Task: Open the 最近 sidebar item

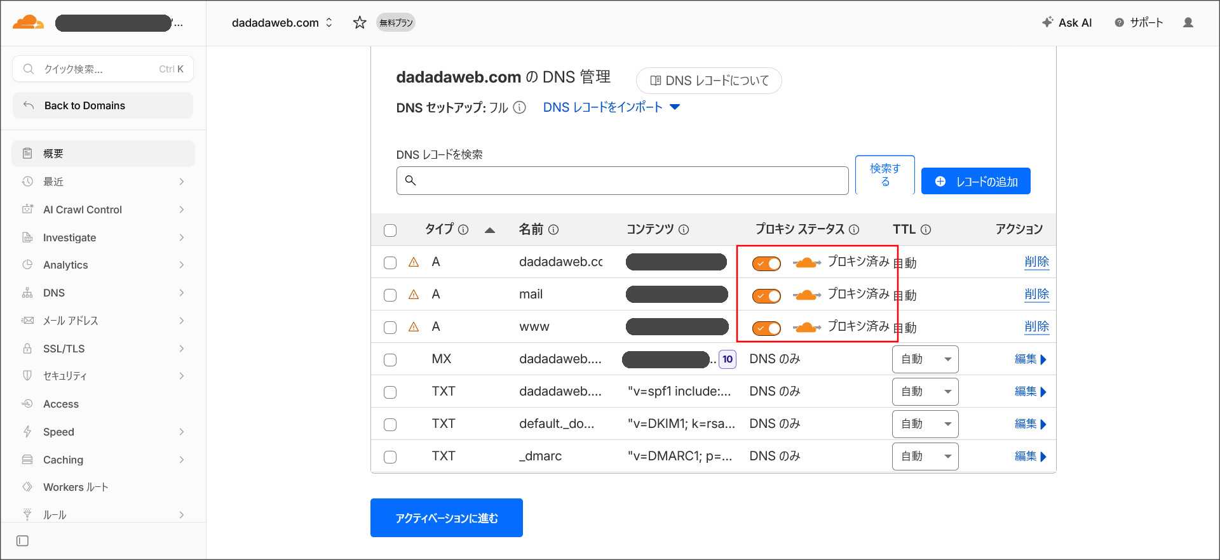Action: click(103, 182)
